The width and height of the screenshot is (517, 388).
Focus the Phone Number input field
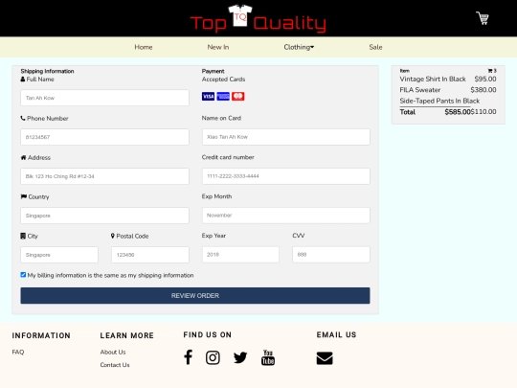tap(105, 137)
